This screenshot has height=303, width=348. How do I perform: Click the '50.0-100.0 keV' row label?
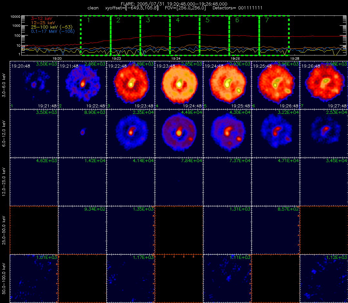tap(4, 279)
